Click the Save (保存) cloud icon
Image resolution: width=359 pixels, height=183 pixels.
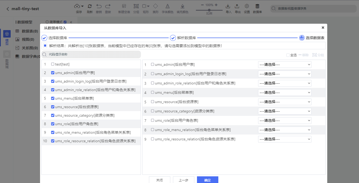[77, 6]
